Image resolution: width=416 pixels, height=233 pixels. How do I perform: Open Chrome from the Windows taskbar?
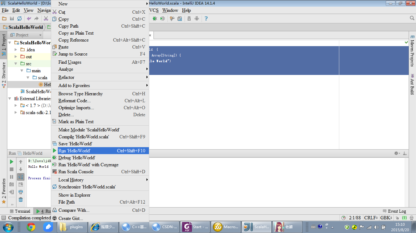coord(31,227)
